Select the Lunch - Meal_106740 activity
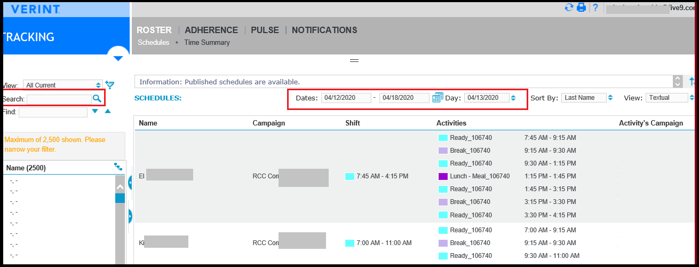 click(x=480, y=176)
